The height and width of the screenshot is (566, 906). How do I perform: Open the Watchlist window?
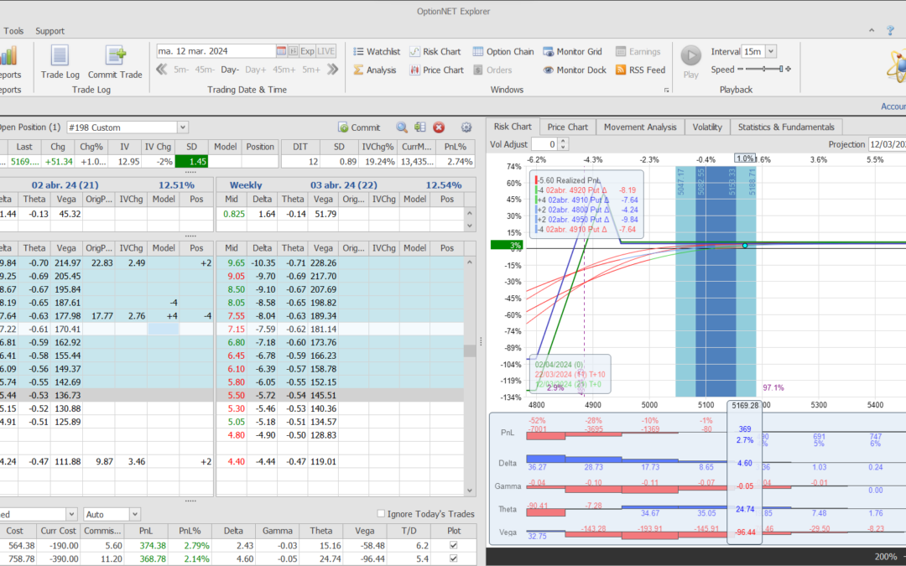click(376, 51)
